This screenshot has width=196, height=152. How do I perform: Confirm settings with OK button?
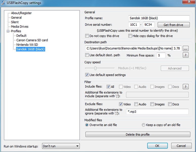157,146
